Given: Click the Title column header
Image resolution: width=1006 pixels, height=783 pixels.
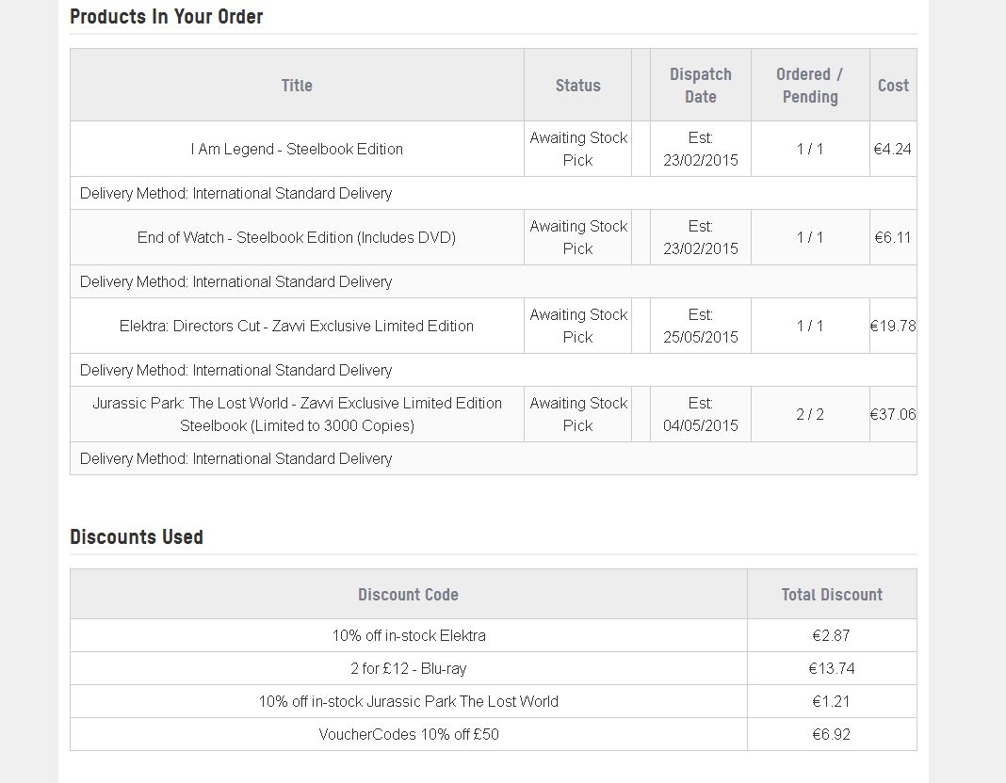Looking at the screenshot, I should point(297,86).
